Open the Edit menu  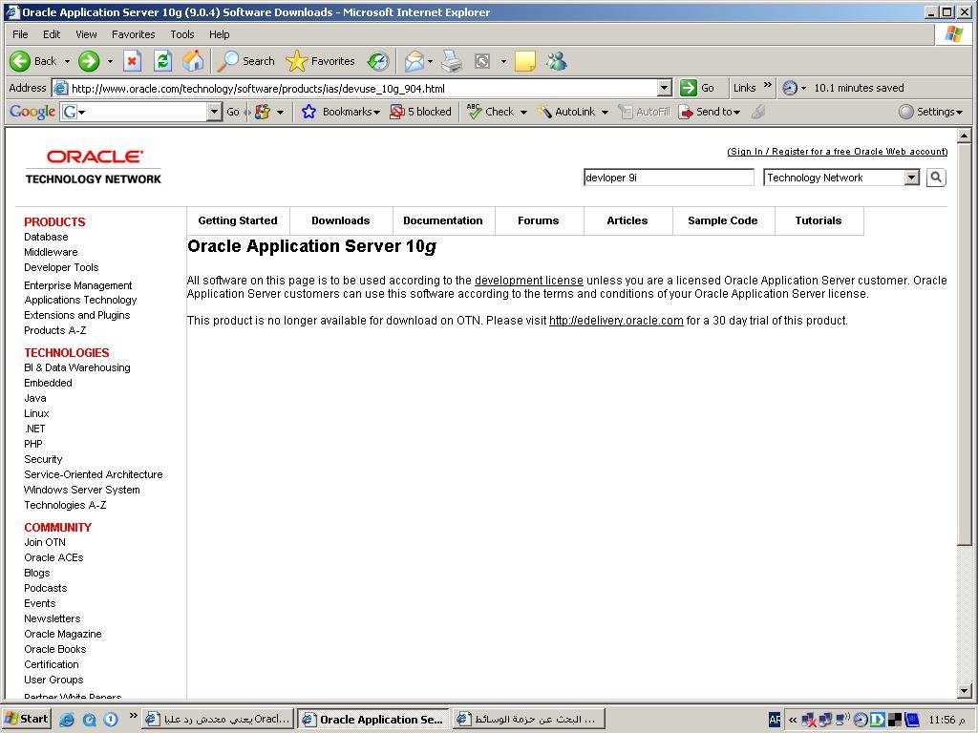(52, 34)
